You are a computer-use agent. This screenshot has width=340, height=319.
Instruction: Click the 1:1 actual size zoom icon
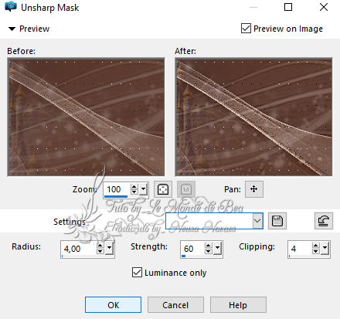coord(186,189)
